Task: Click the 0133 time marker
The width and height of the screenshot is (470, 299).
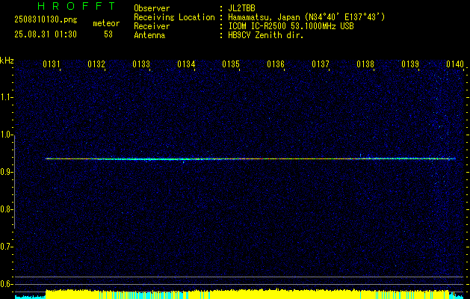Action: [141, 64]
